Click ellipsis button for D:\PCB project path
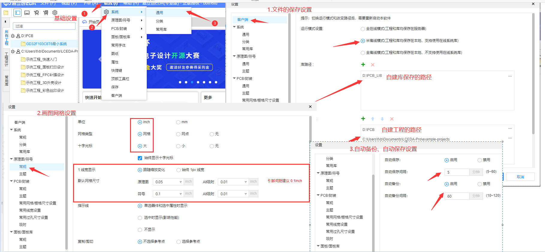The width and height of the screenshot is (545, 252). (510, 129)
